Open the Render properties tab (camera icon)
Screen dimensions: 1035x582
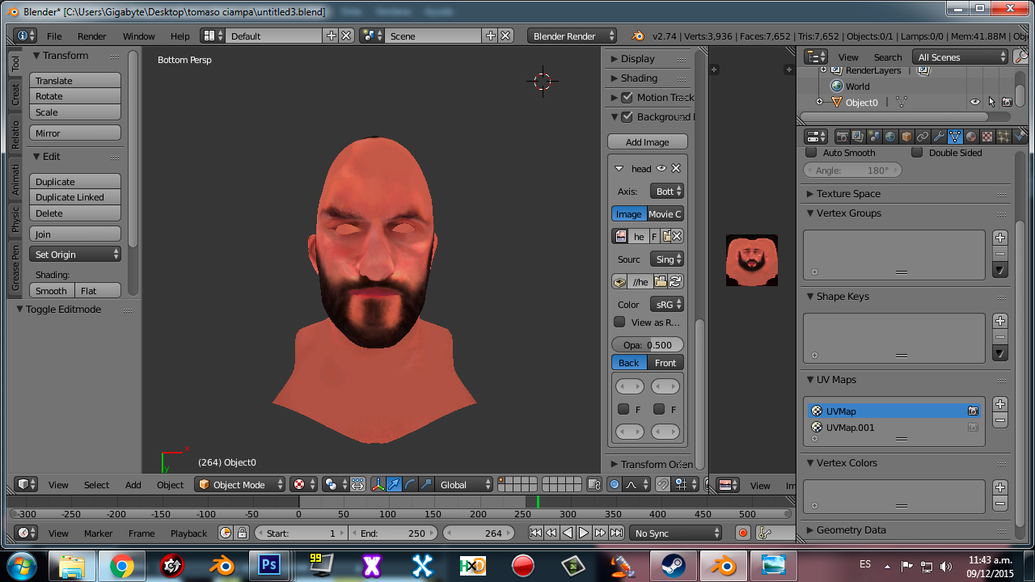click(842, 137)
